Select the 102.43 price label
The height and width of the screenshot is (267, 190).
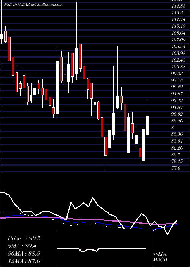coord(178,60)
